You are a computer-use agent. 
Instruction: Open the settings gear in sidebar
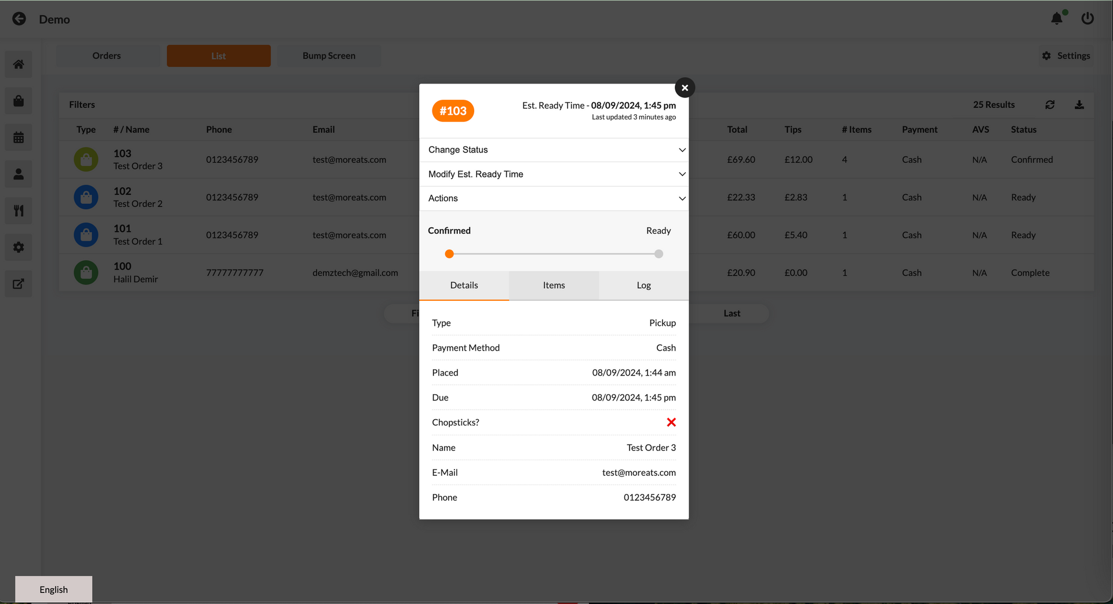pyautogui.click(x=18, y=247)
